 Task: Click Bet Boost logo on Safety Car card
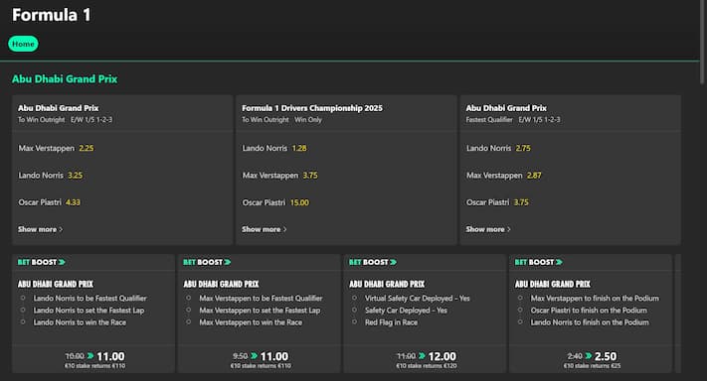(373, 262)
